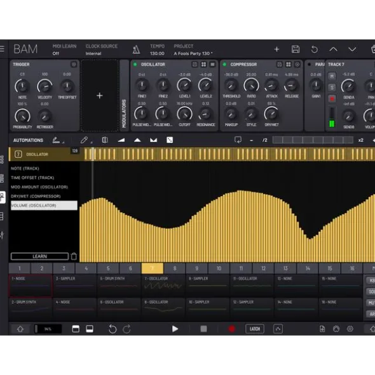
Task: Open the Oscillator list menu icon
Action: [212, 64]
